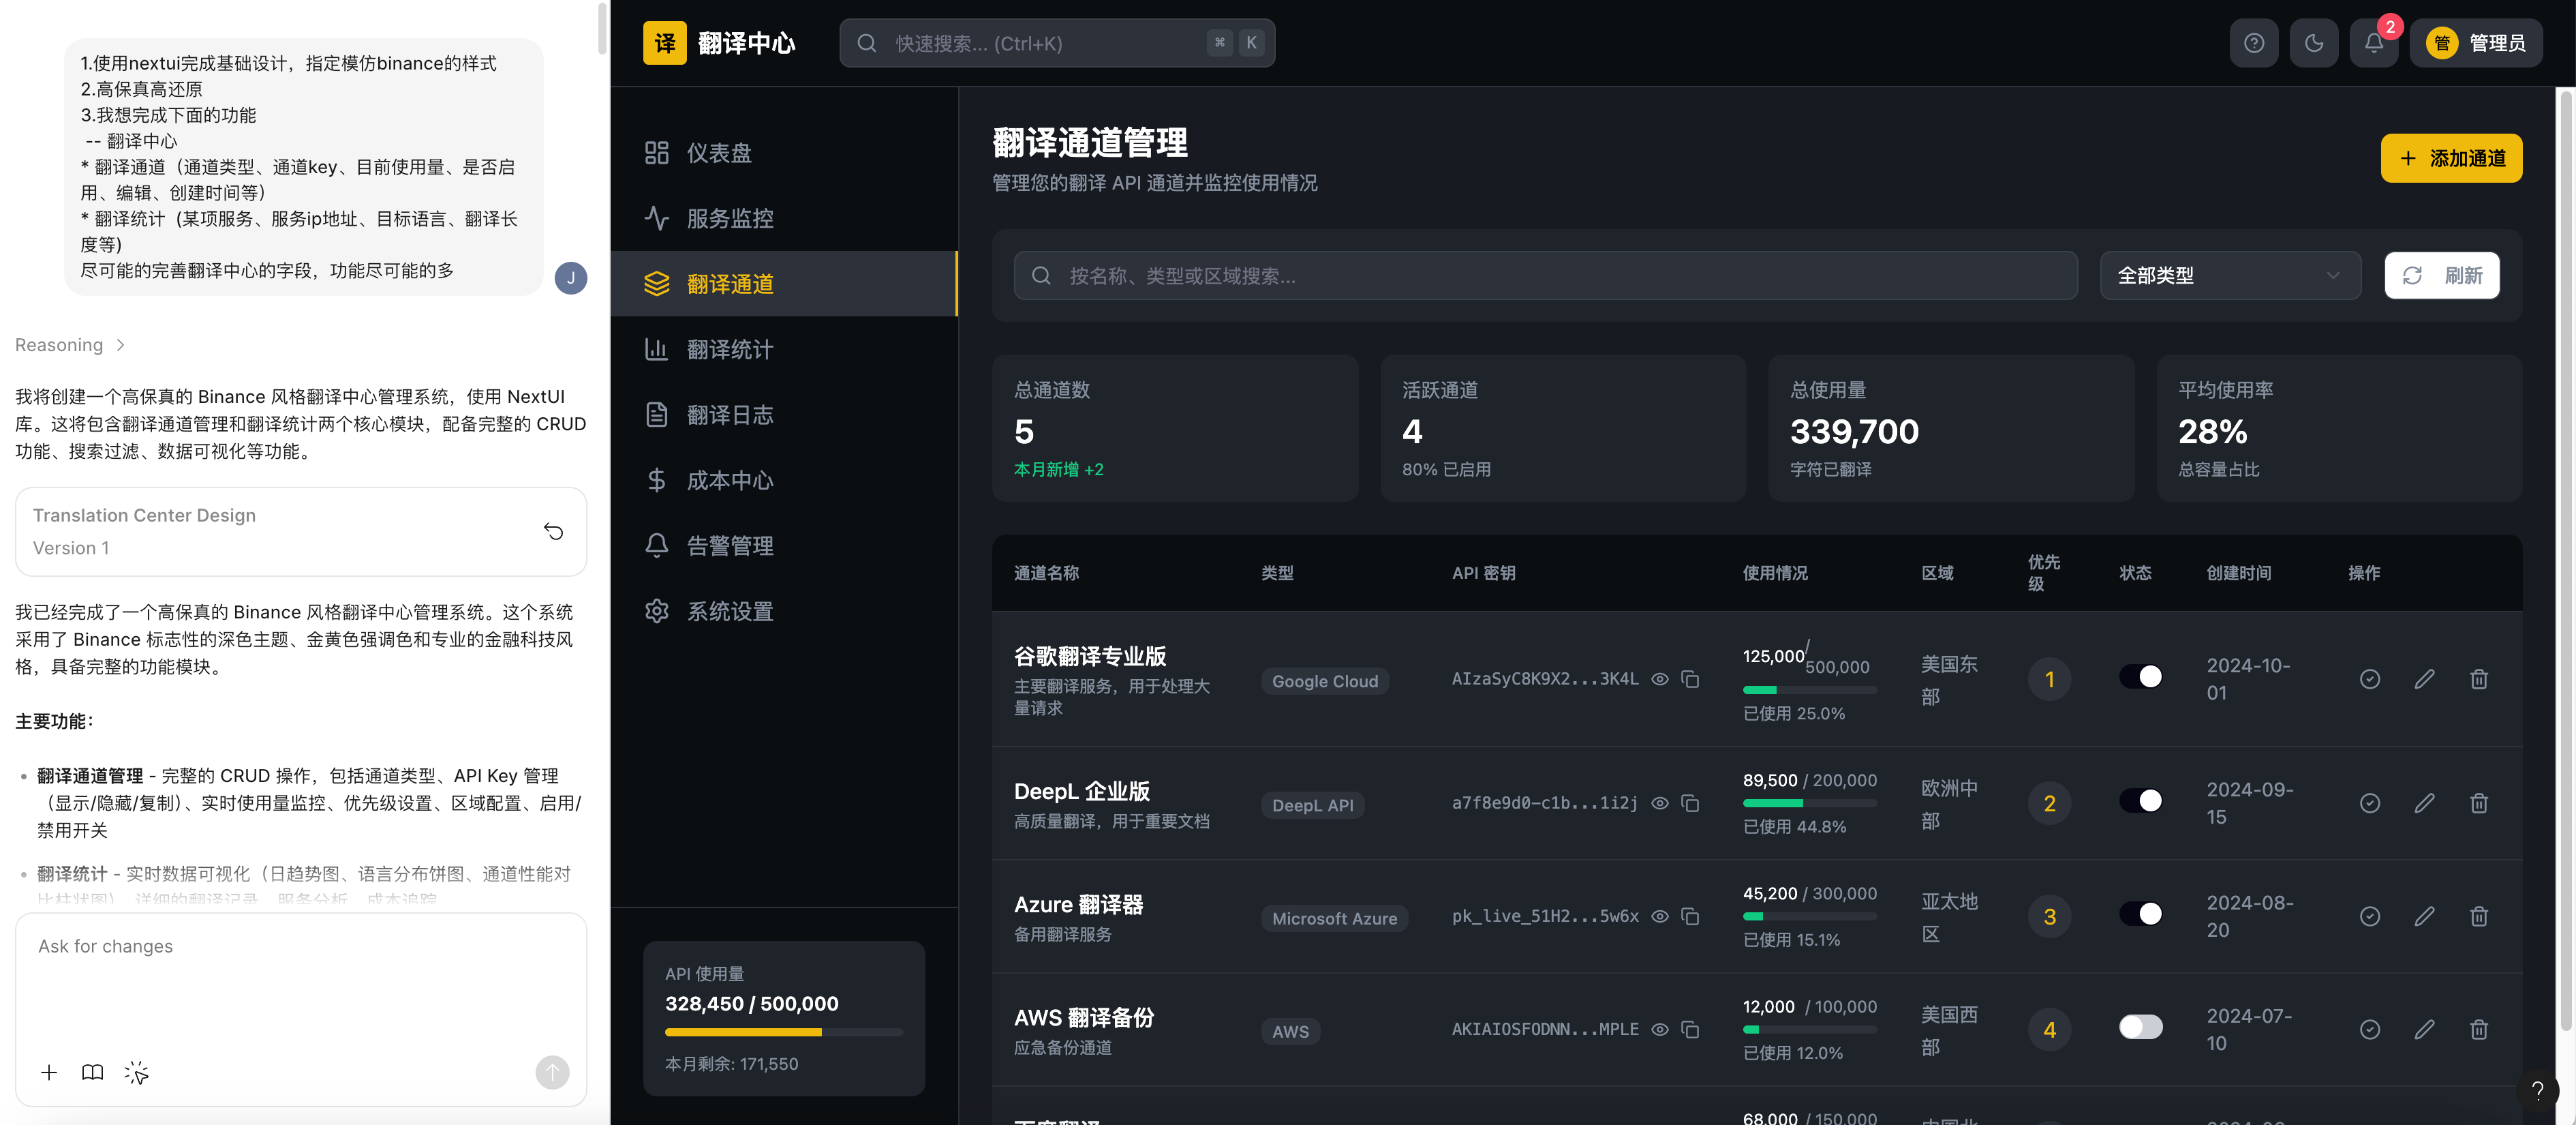Click the 添加通道 button
This screenshot has height=1125, width=2576.
click(x=2450, y=159)
